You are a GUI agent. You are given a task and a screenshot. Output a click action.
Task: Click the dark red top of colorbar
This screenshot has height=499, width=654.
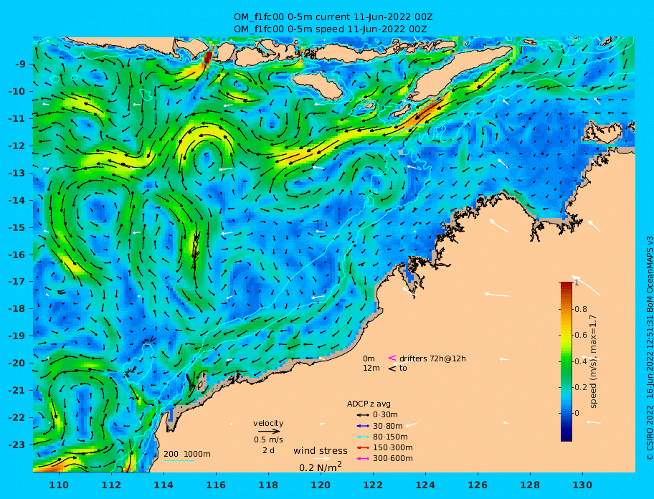click(566, 285)
